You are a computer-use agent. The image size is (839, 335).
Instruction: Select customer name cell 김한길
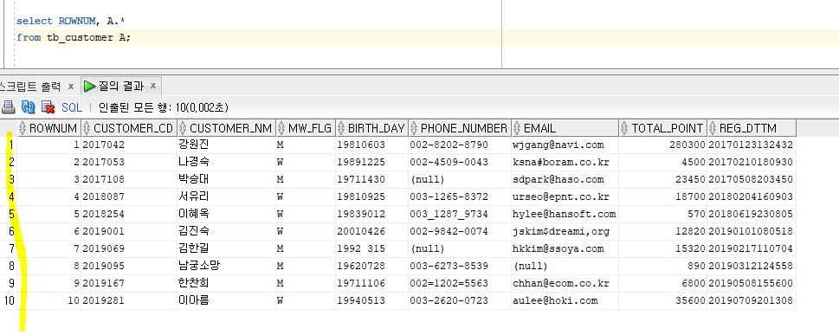coord(226,248)
